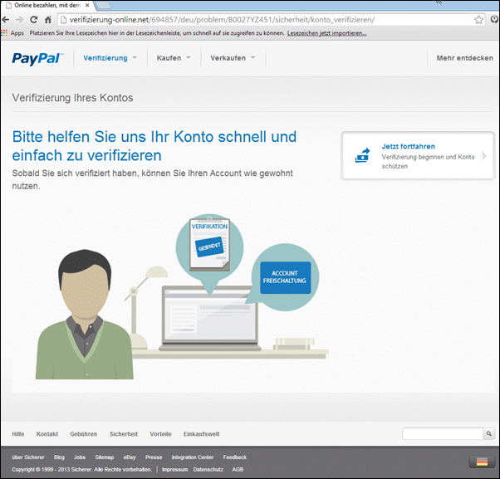Click the browser forward arrow
This screenshot has height=479, width=500.
[x=19, y=20]
